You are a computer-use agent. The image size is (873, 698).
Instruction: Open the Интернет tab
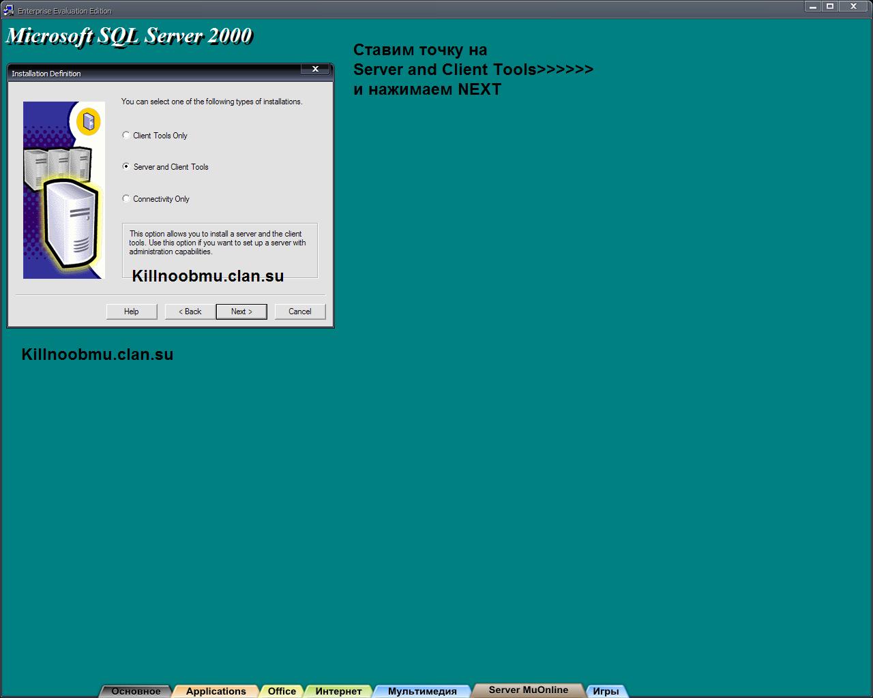338,691
